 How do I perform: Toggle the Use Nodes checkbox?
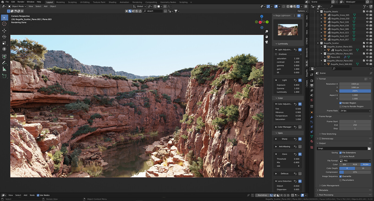[38, 195]
